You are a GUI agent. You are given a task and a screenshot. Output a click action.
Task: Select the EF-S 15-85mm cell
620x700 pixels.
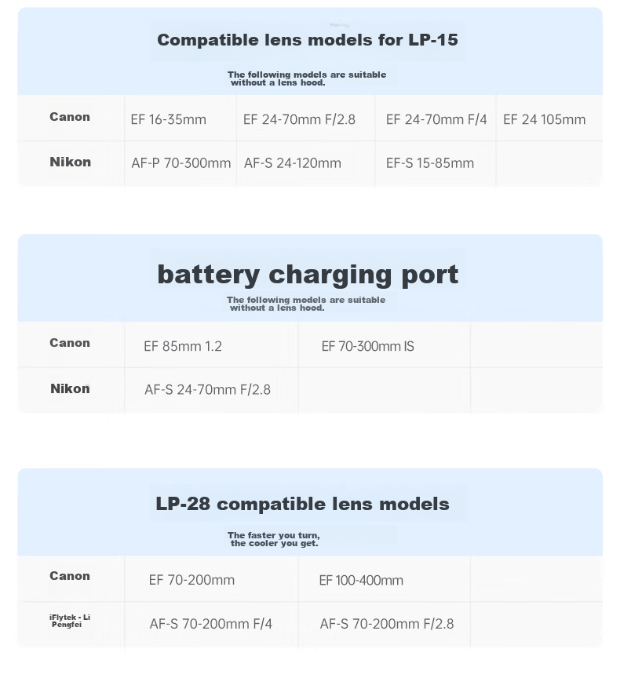tap(430, 163)
